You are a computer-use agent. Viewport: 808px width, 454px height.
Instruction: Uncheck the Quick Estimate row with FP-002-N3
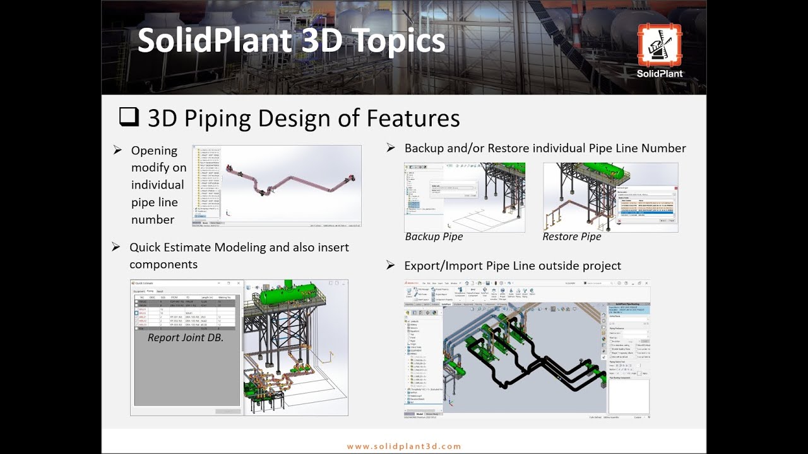136,321
